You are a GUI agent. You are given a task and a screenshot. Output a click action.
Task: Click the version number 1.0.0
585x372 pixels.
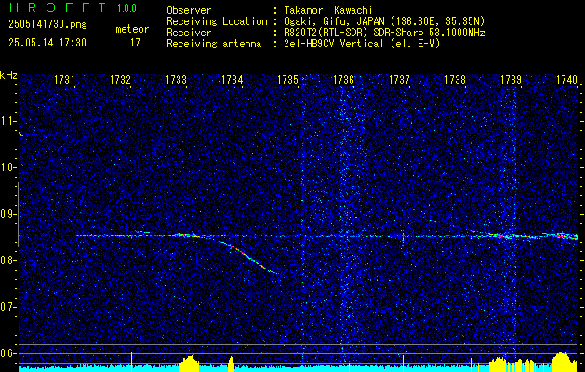pos(126,7)
